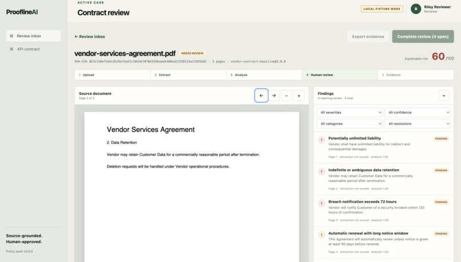Click '2. Data Retention' heading in document

point(122,142)
